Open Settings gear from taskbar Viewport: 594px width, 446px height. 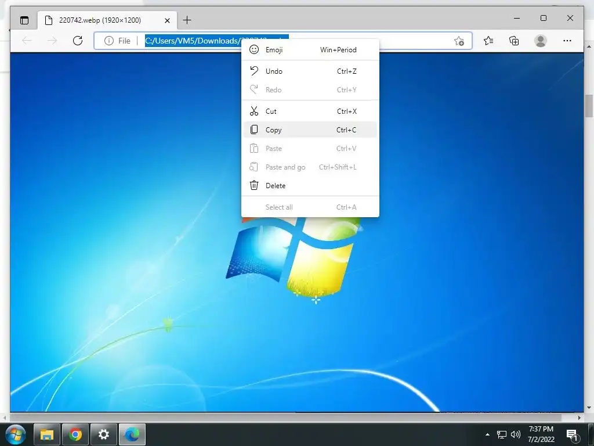pyautogui.click(x=104, y=434)
